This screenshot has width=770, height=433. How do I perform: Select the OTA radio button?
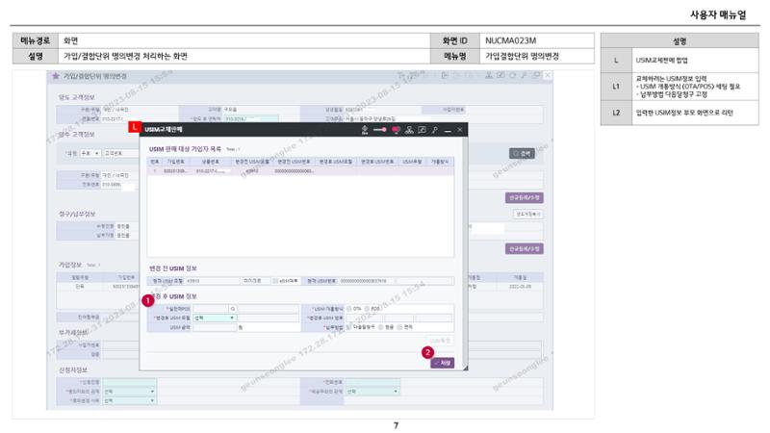(x=349, y=309)
